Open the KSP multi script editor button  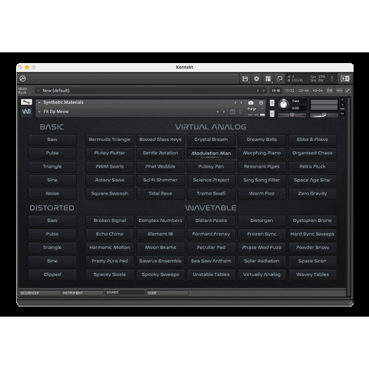[329, 91]
